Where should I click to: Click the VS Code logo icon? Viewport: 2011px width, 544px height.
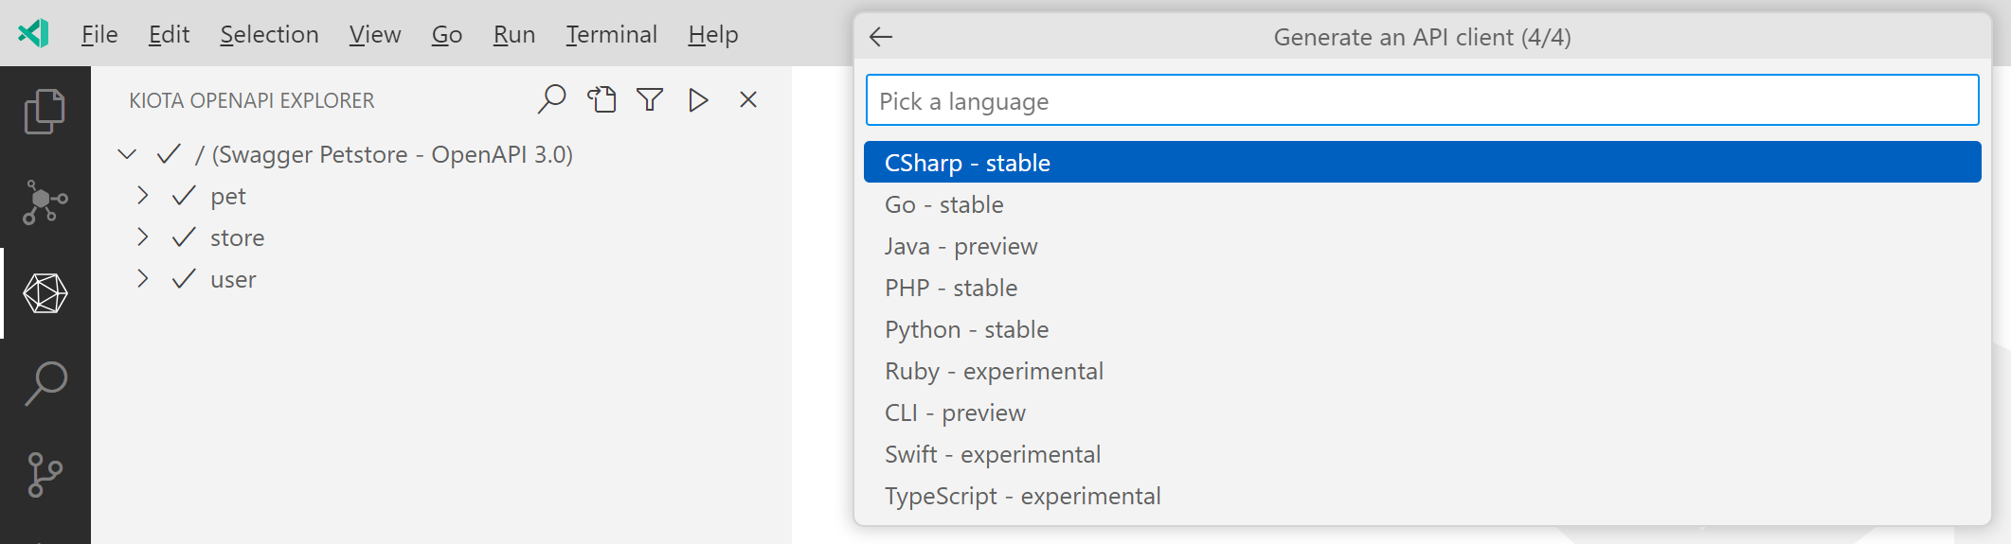(33, 34)
